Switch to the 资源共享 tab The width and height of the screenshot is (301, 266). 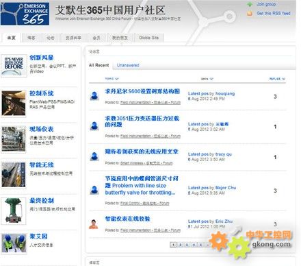click(x=73, y=38)
